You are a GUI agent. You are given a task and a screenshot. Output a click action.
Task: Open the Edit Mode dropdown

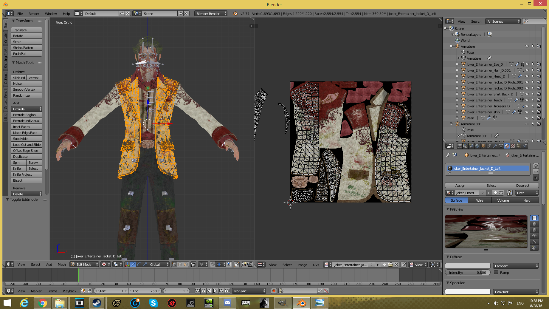point(84,264)
